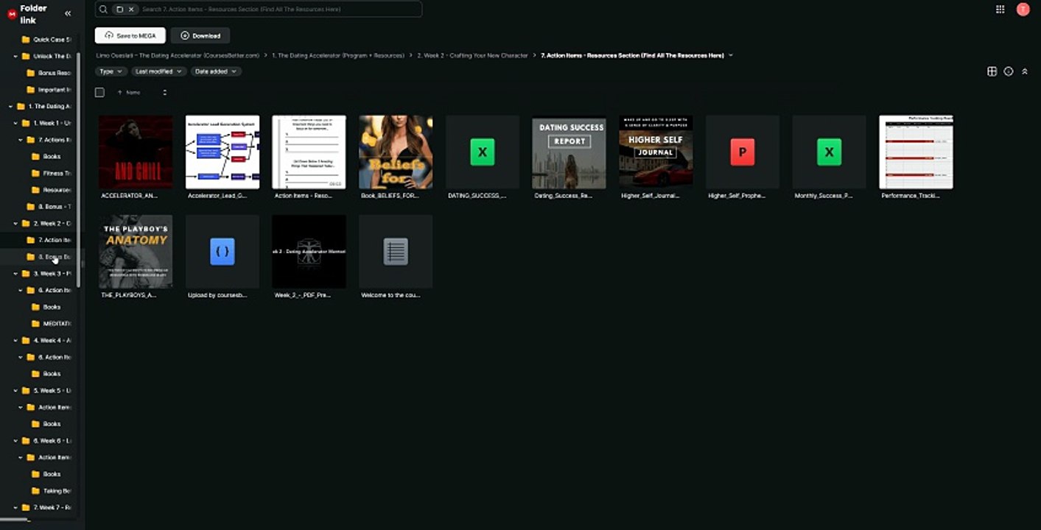Go to '2. Week 2 - Crafting Your New Character' breadcrumb

[472, 55]
